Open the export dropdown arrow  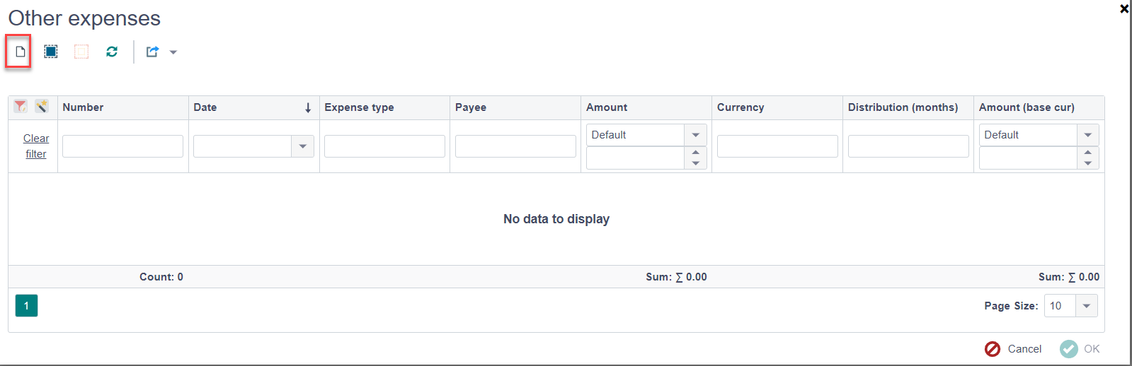pos(173,52)
